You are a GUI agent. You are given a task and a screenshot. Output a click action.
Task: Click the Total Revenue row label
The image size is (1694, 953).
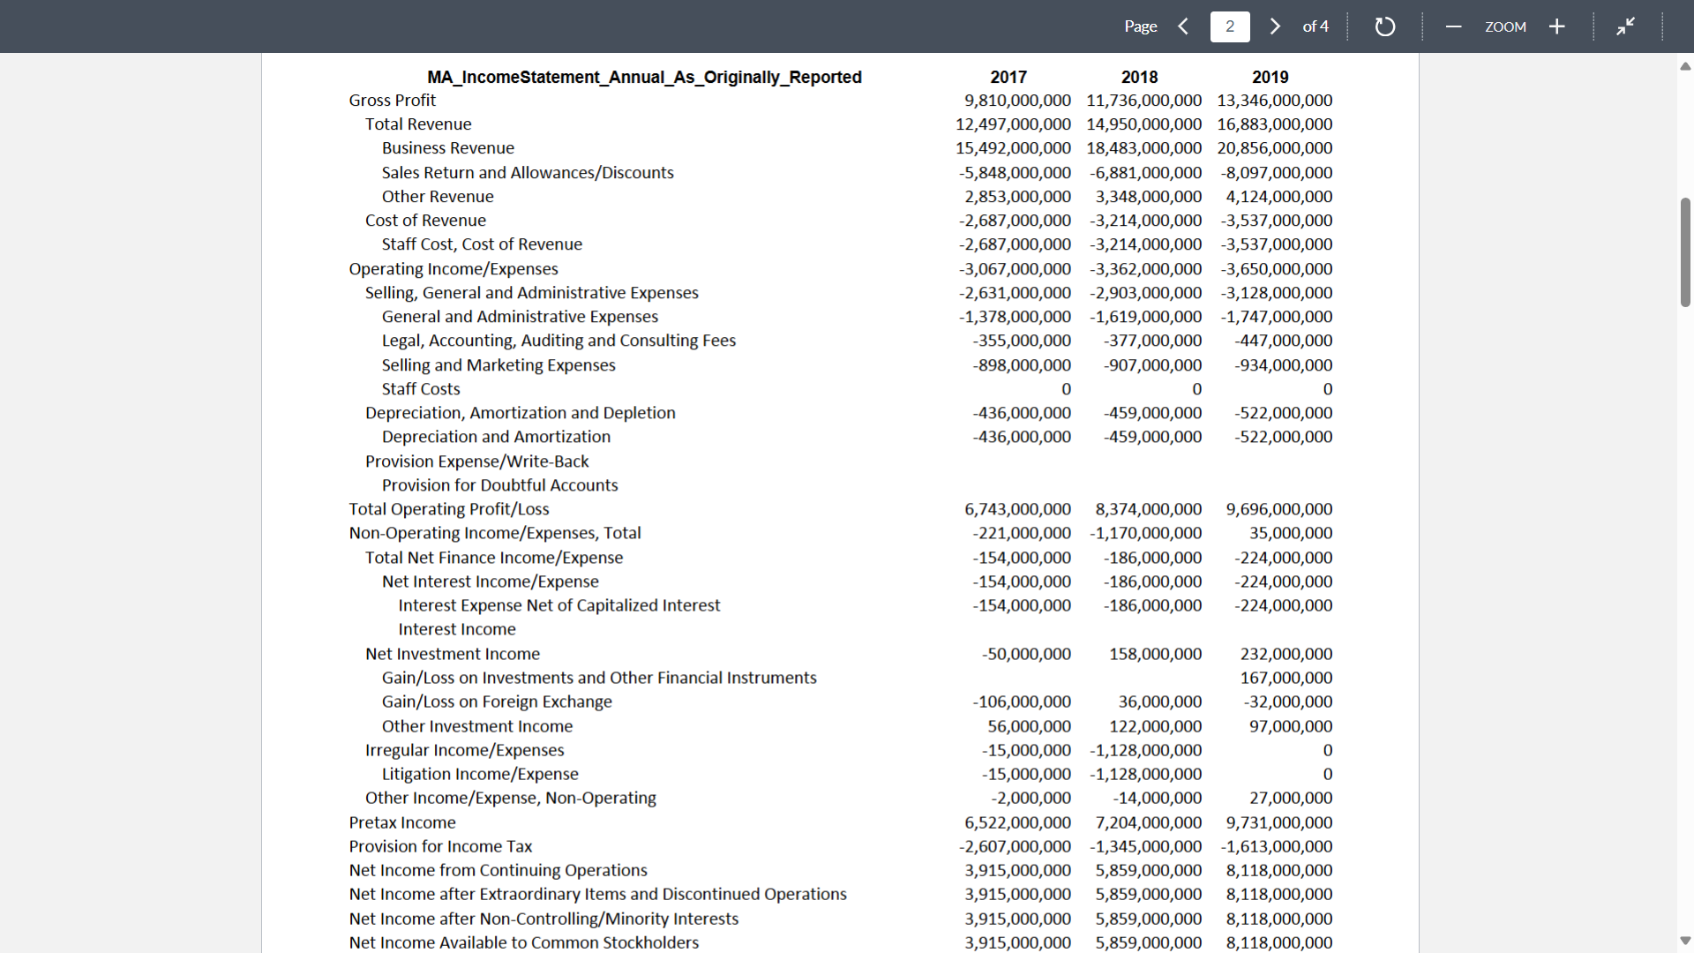click(x=418, y=124)
